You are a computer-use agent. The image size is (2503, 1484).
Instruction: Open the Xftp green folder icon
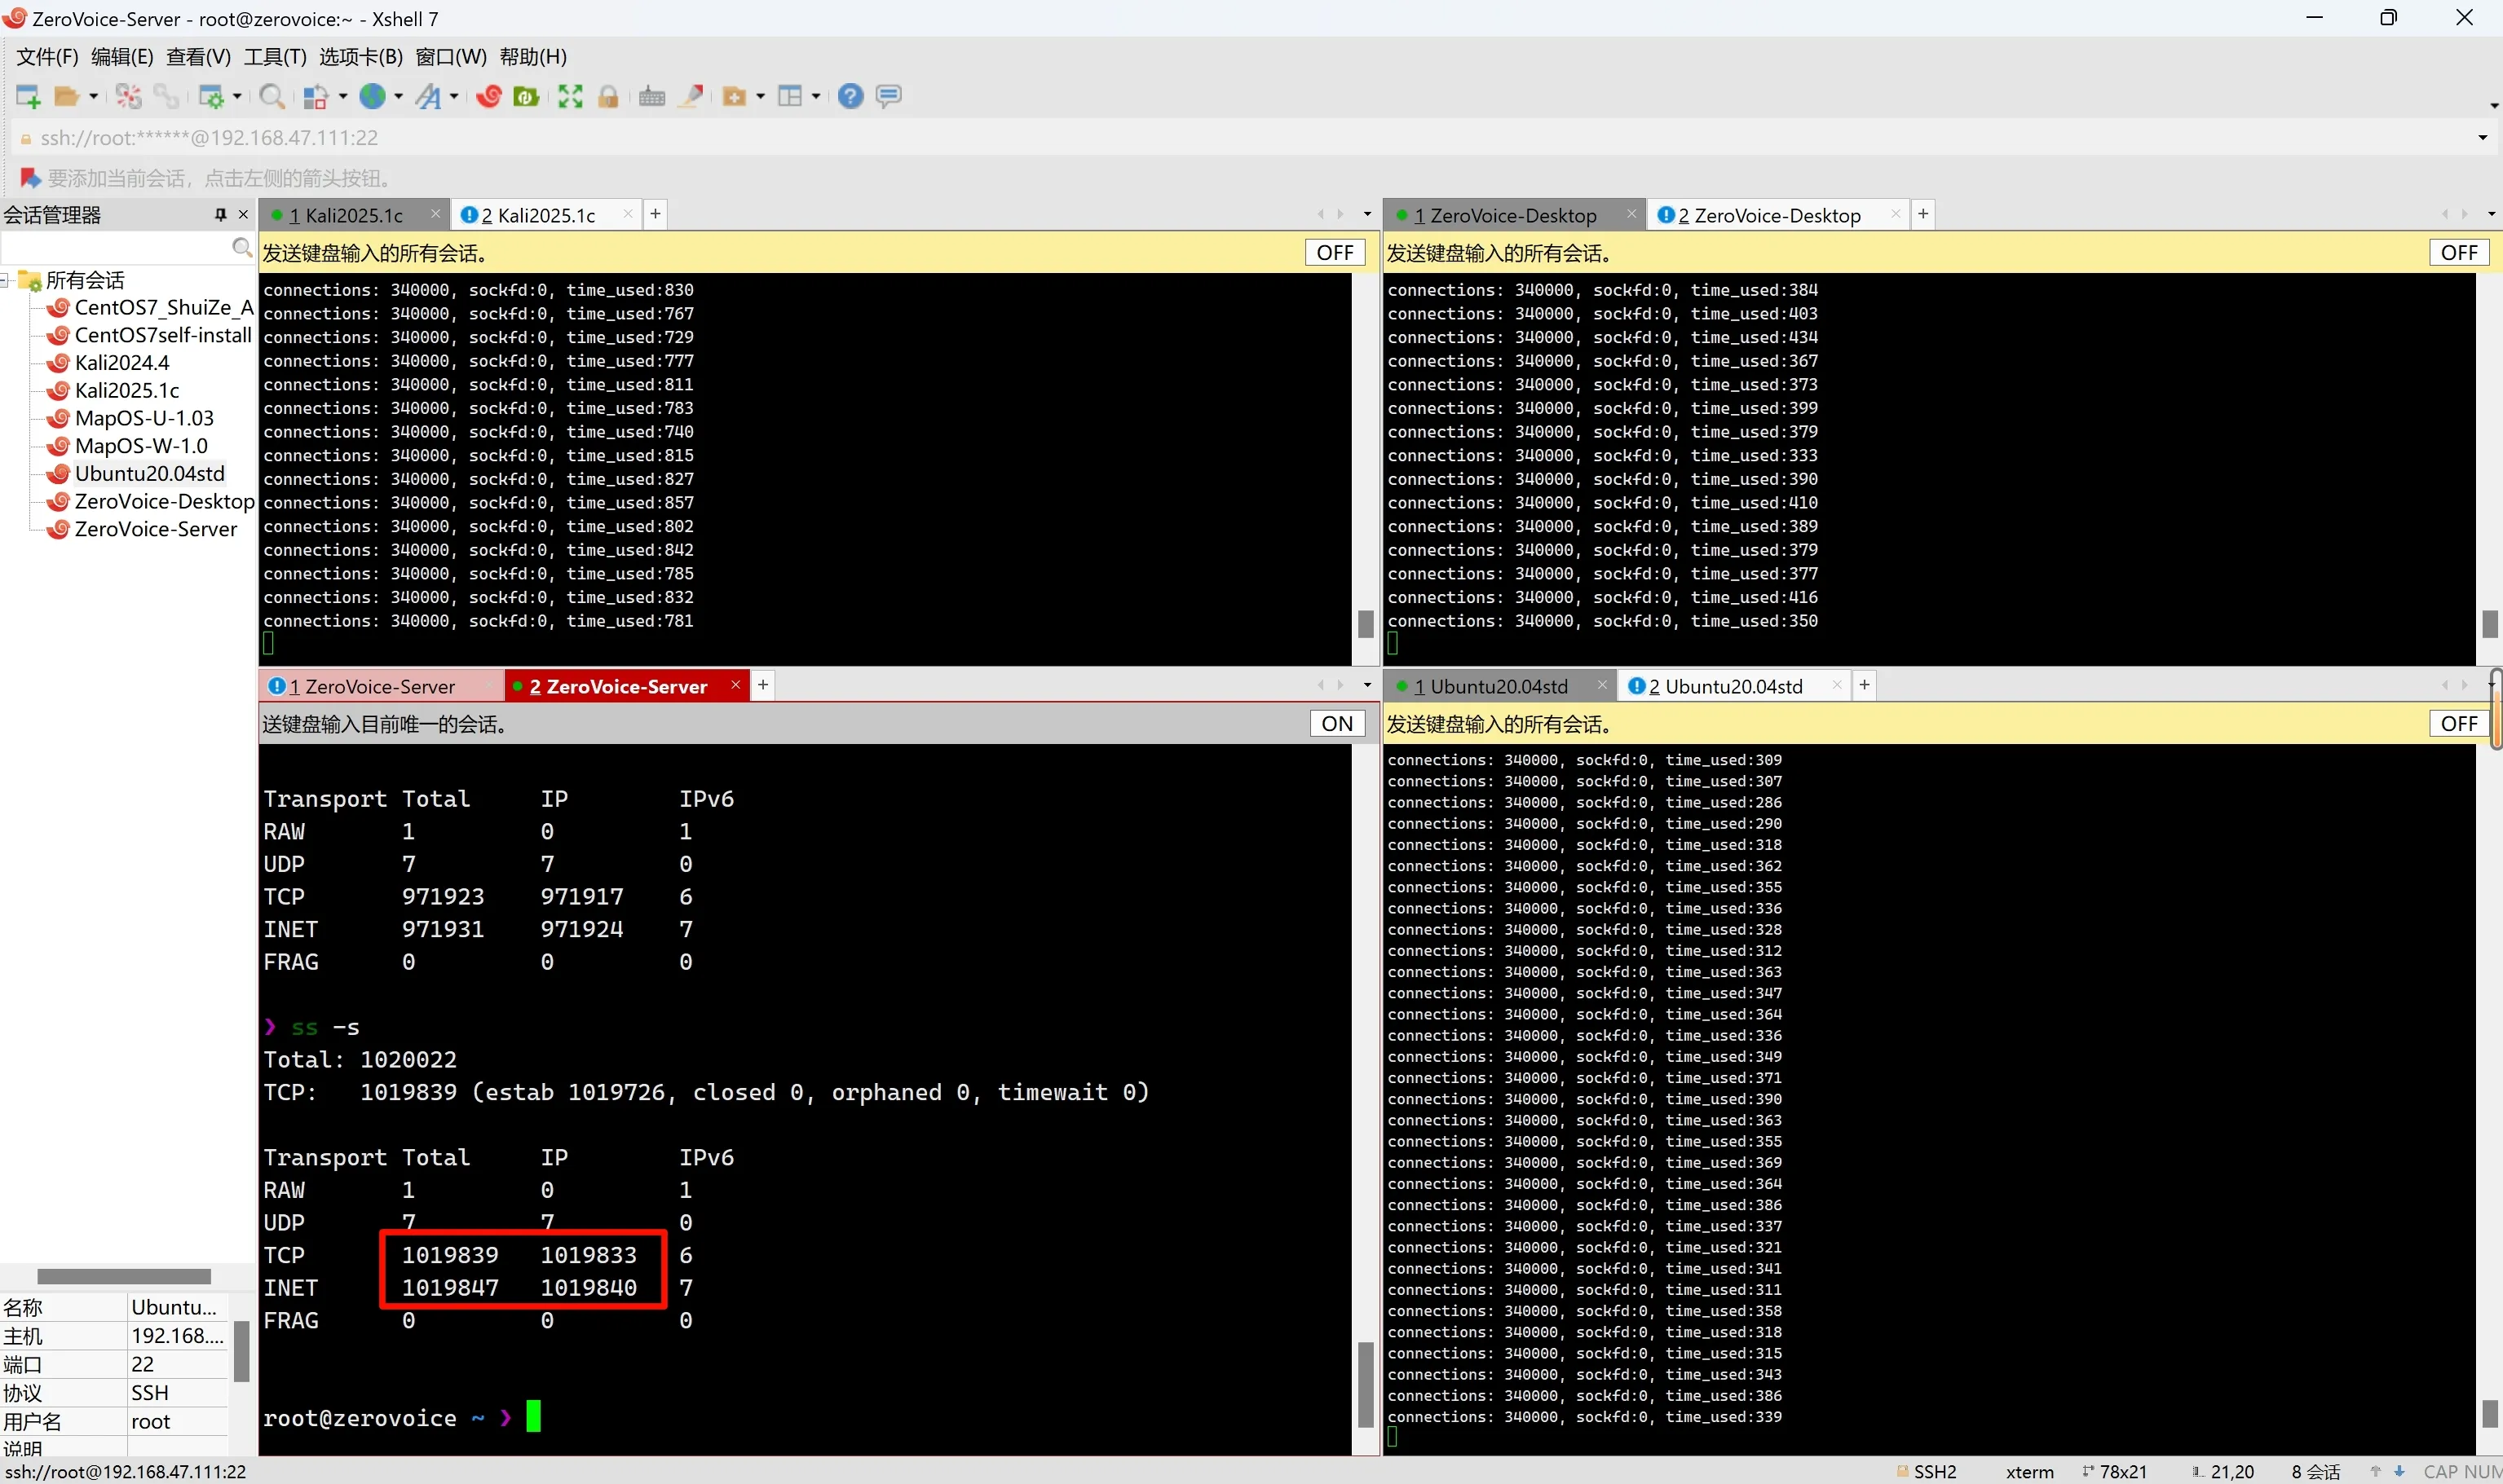point(526,96)
